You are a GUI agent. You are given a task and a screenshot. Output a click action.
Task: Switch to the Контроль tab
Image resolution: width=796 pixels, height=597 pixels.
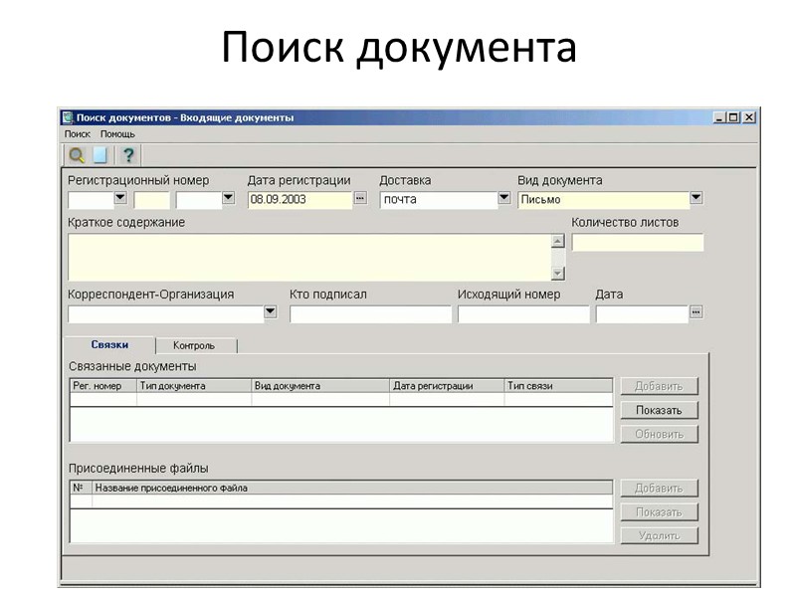pyautogui.click(x=194, y=345)
